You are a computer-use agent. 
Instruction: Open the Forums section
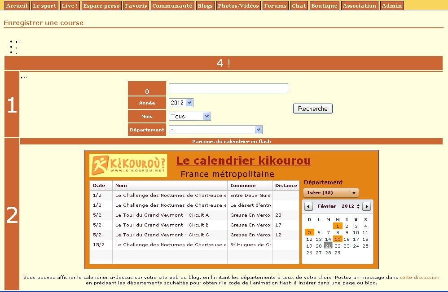point(275,5)
